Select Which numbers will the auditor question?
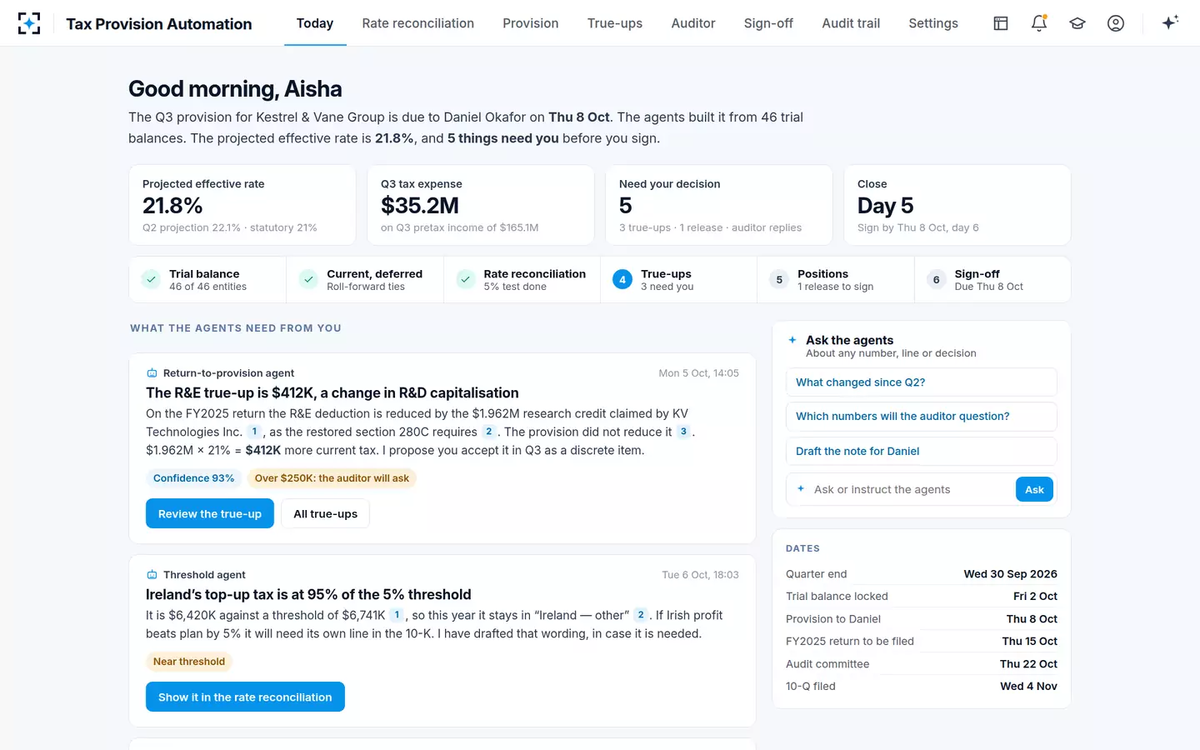Image resolution: width=1200 pixels, height=750 pixels. [x=921, y=417]
